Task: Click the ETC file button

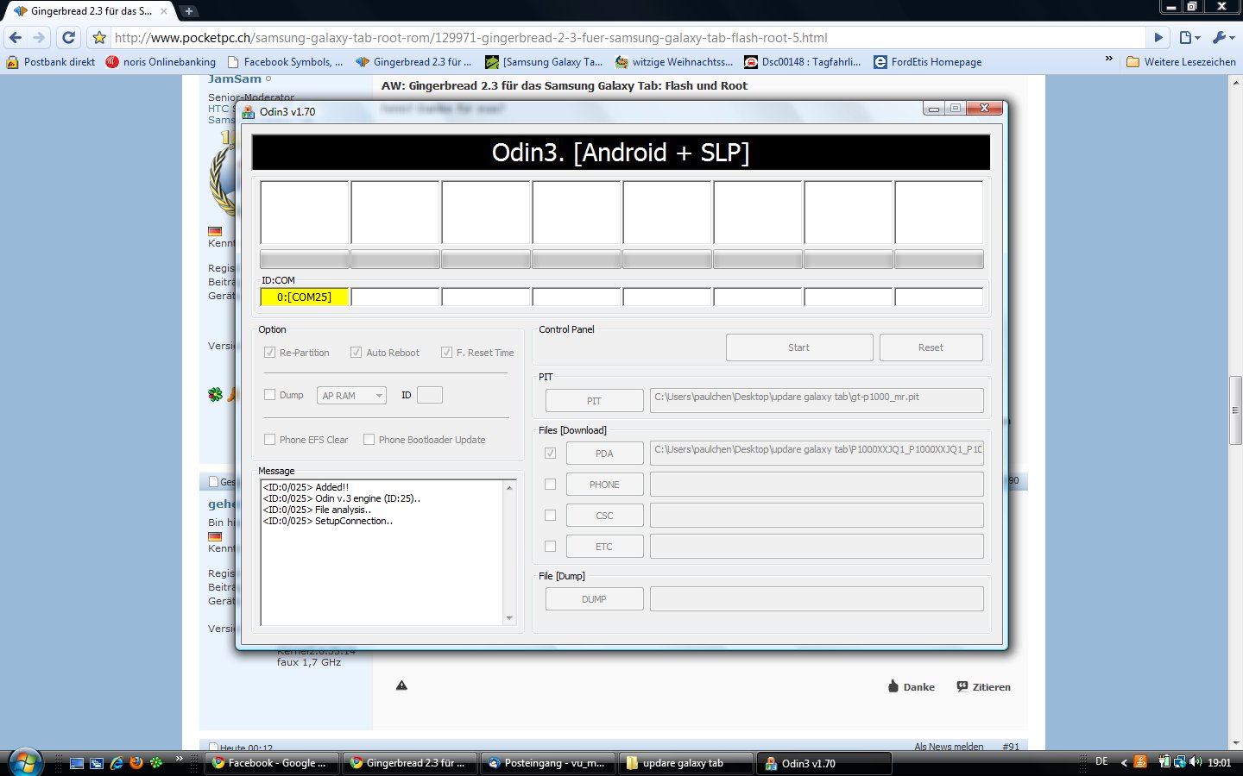Action: 604,547
